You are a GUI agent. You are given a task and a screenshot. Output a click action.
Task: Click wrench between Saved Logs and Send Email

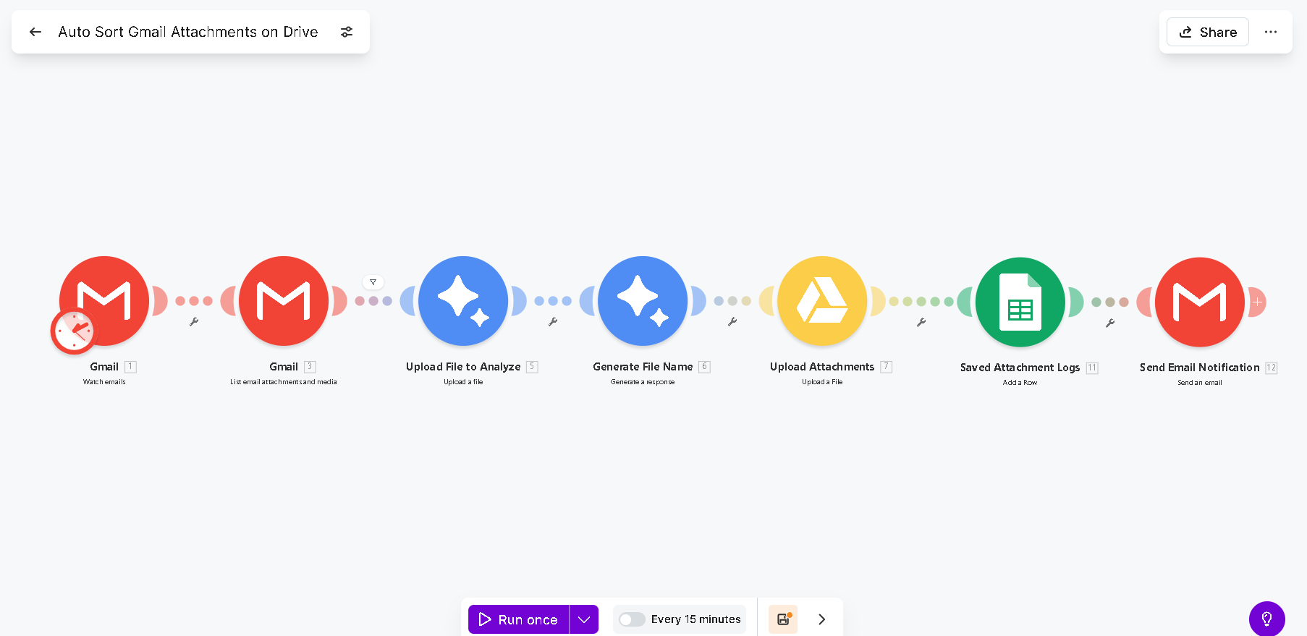(x=1110, y=323)
